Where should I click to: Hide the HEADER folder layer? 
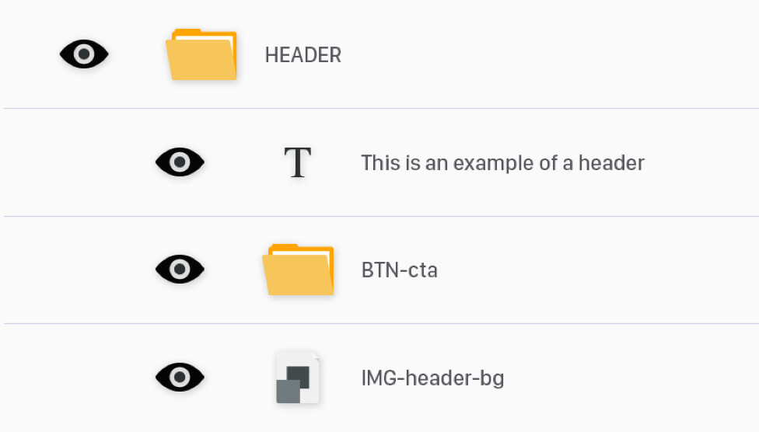[85, 54]
